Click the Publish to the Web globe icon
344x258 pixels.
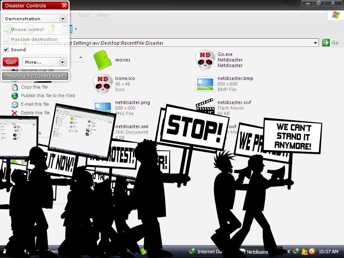(x=15, y=95)
